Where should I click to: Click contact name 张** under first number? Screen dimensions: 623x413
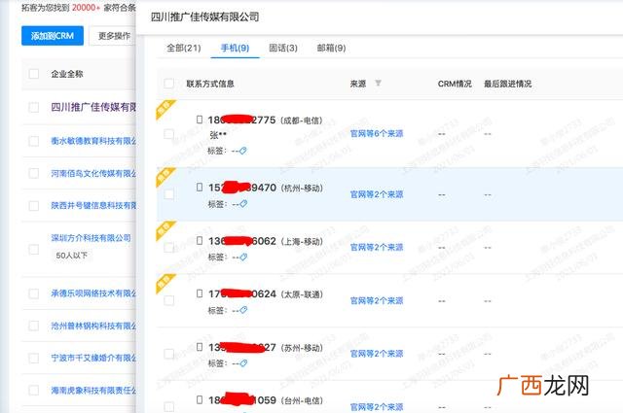tap(218, 135)
